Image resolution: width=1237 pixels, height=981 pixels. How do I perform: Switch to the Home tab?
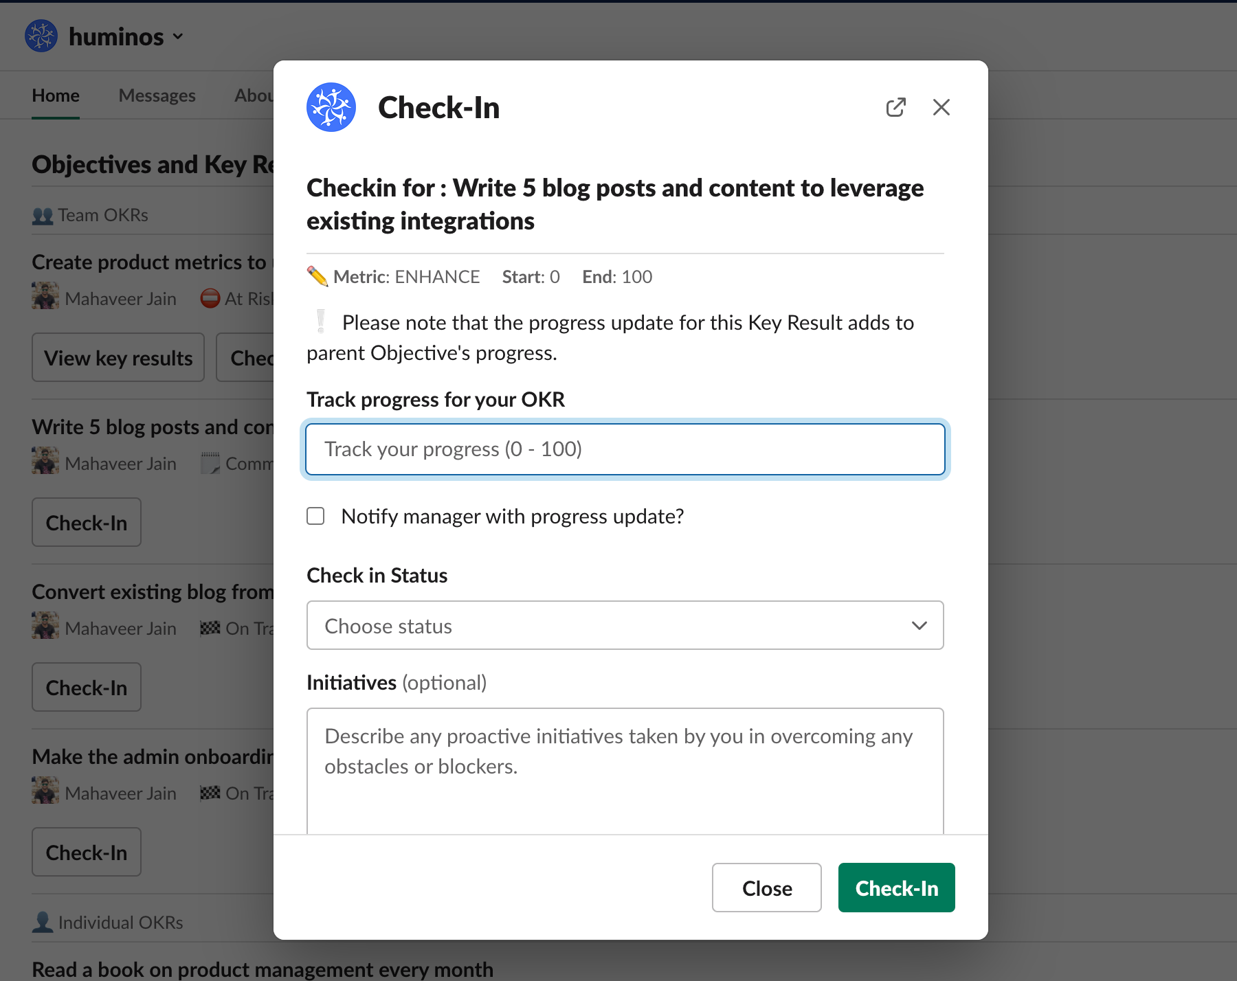(x=56, y=95)
